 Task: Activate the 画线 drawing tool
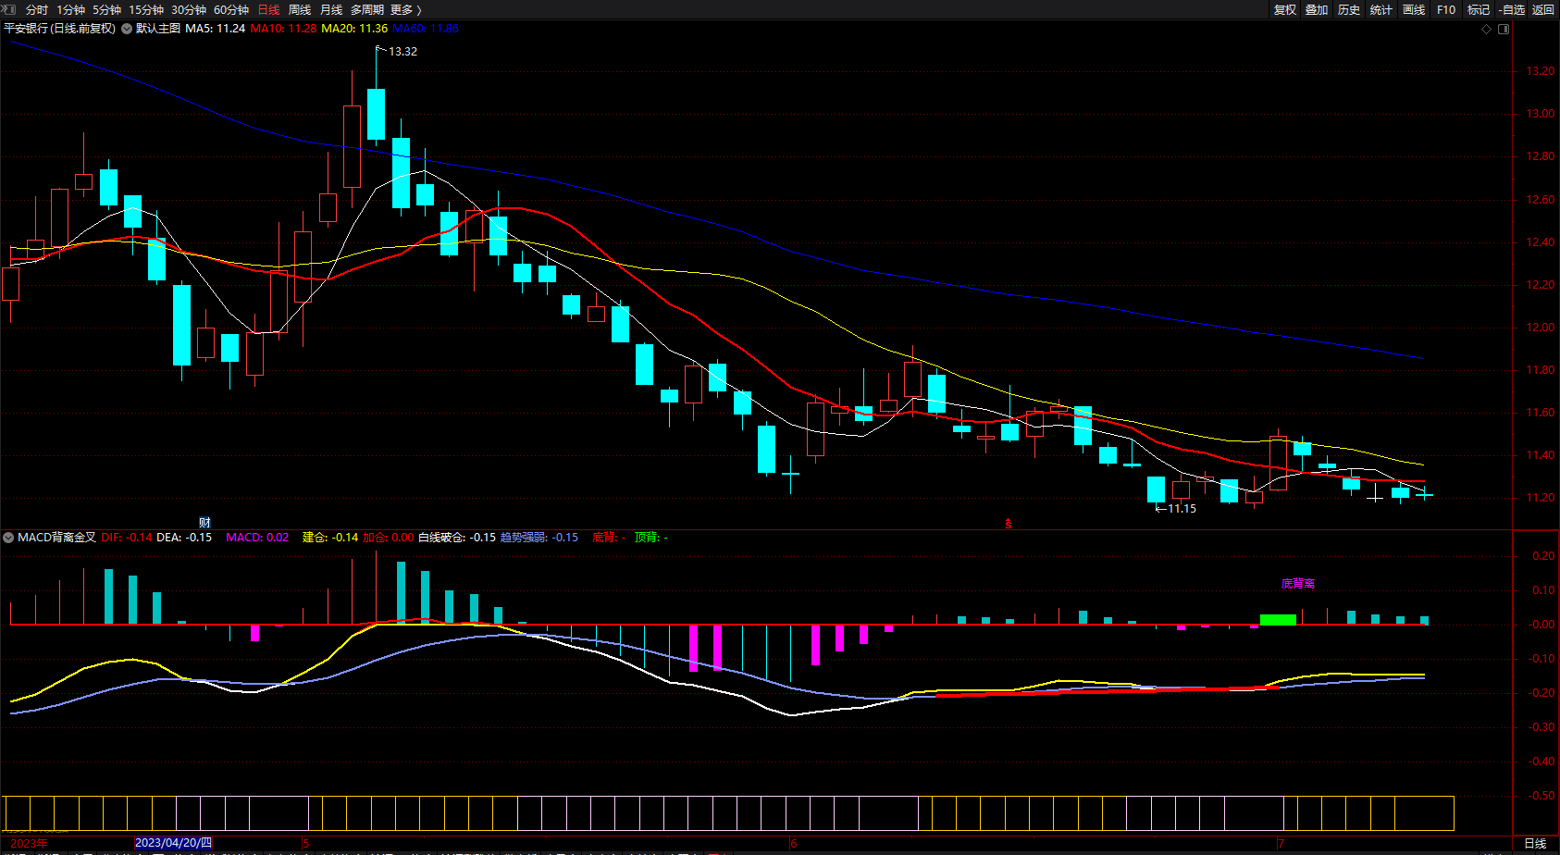click(1414, 10)
